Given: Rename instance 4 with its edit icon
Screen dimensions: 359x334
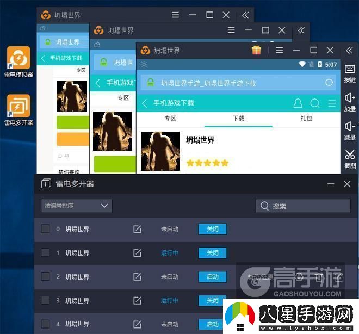Looking at the screenshot, I should click(x=137, y=324).
